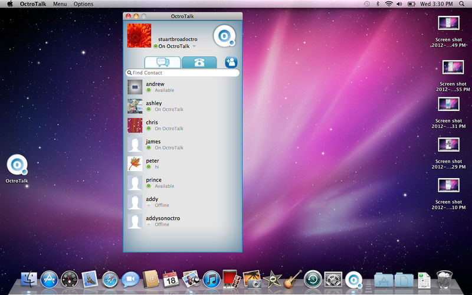Image resolution: width=472 pixels, height=295 pixels.
Task: Select offline contact addy
Action: pos(182,202)
